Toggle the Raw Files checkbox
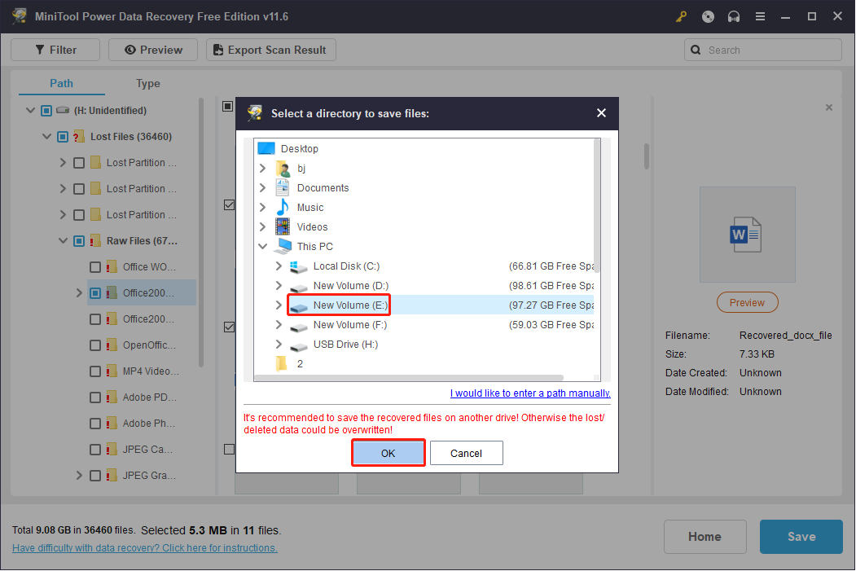Viewport: 856px width, 571px height. pyautogui.click(x=79, y=241)
